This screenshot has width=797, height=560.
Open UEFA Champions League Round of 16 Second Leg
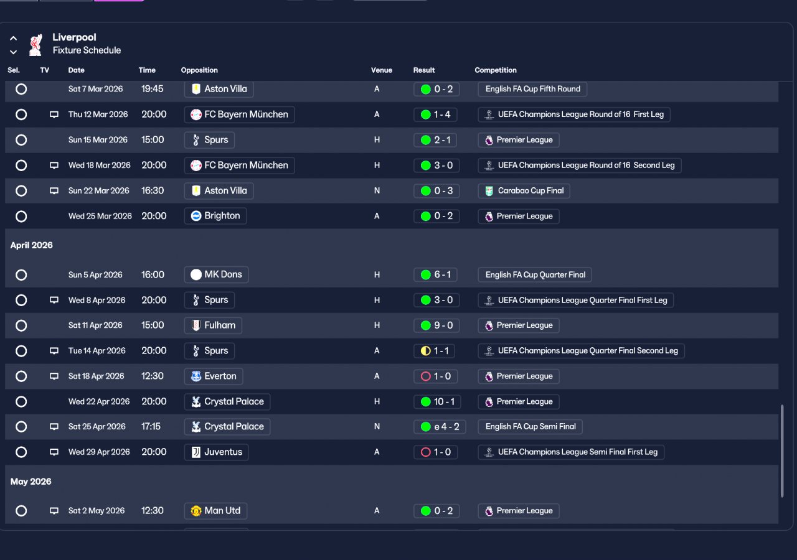(x=580, y=166)
